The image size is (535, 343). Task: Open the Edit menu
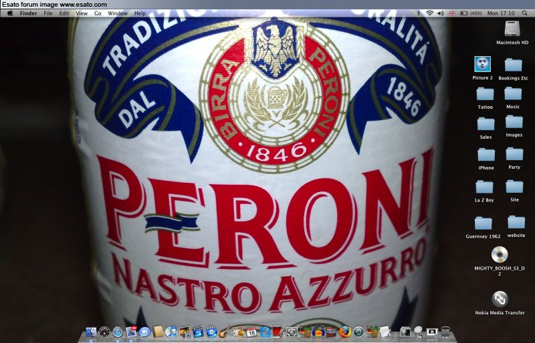point(64,13)
